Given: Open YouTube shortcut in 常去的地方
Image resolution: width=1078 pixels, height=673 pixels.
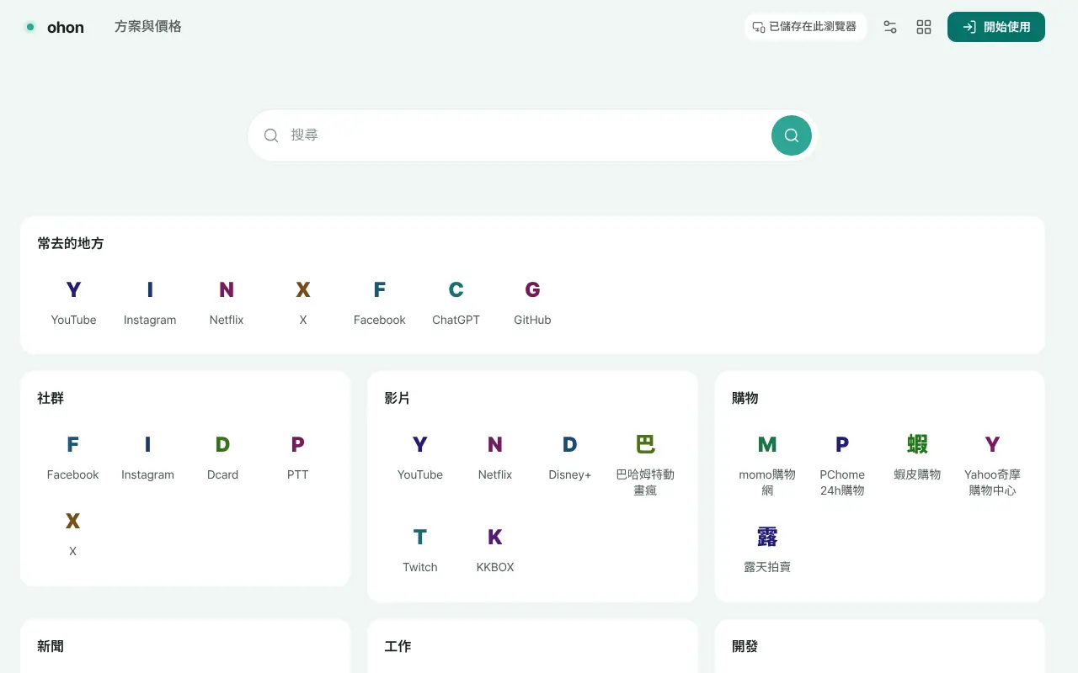Looking at the screenshot, I should [73, 303].
